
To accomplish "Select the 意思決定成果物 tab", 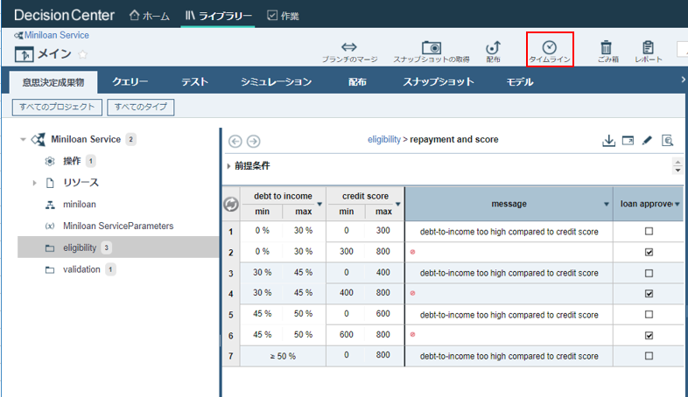I will tap(53, 82).
